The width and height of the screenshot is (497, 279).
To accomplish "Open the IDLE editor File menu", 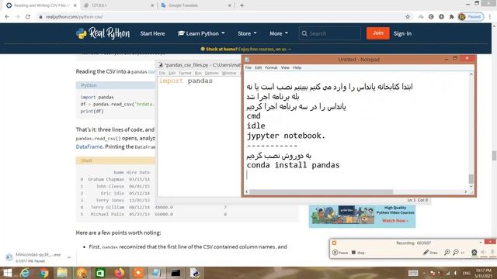I will [162, 73].
